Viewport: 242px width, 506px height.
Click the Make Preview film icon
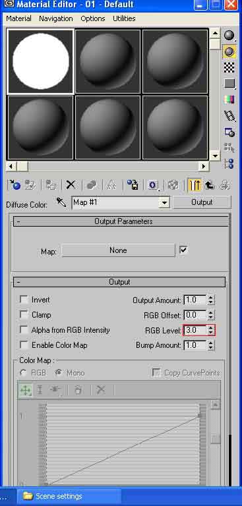(x=229, y=115)
